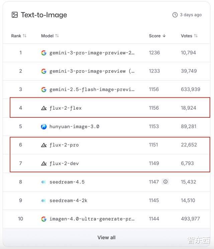Click Google icon beside gemini-2.5-flash-image-preview
214x249 pixels.
click(44, 90)
